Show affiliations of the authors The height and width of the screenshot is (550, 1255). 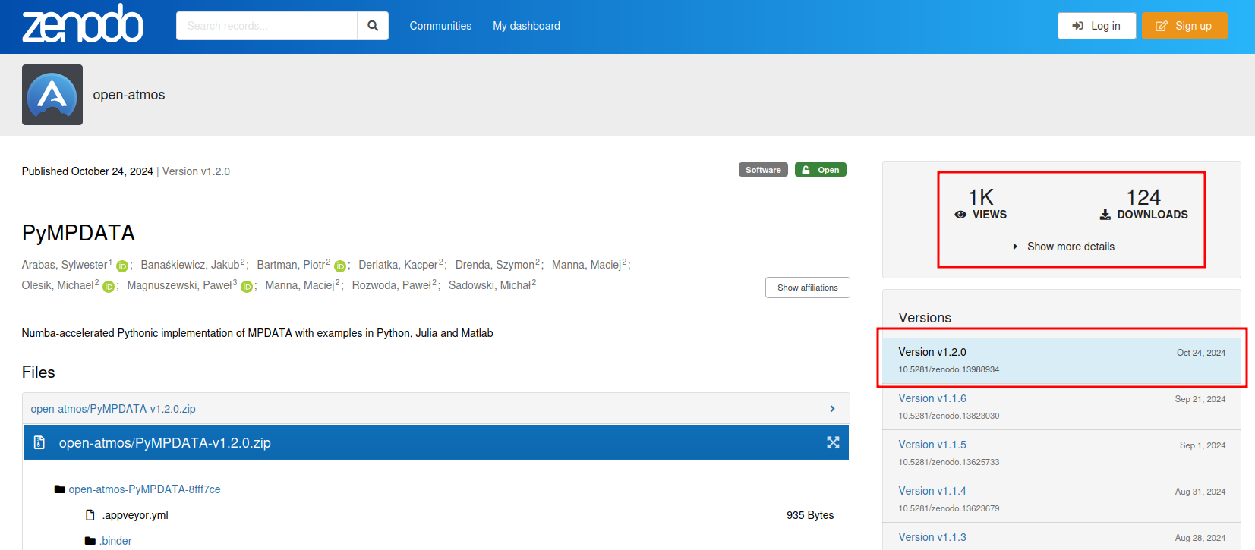pyautogui.click(x=807, y=288)
